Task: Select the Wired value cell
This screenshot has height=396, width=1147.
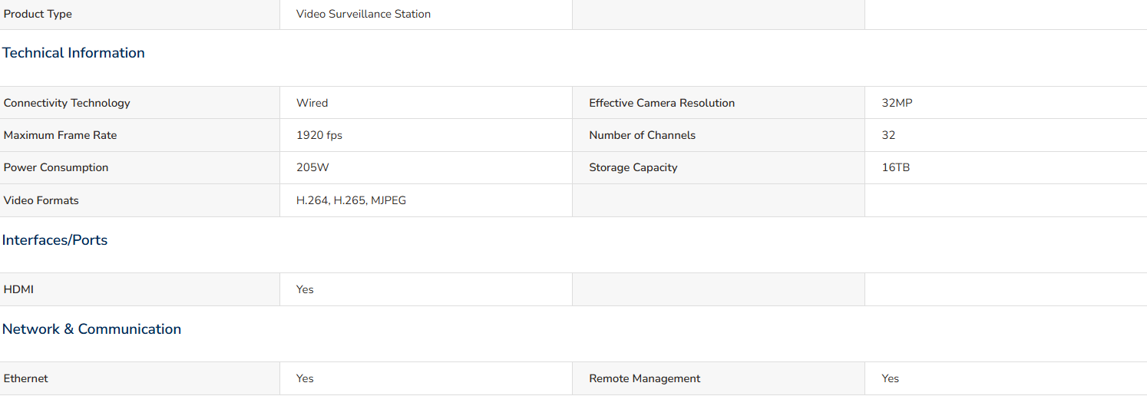Action: coord(426,103)
